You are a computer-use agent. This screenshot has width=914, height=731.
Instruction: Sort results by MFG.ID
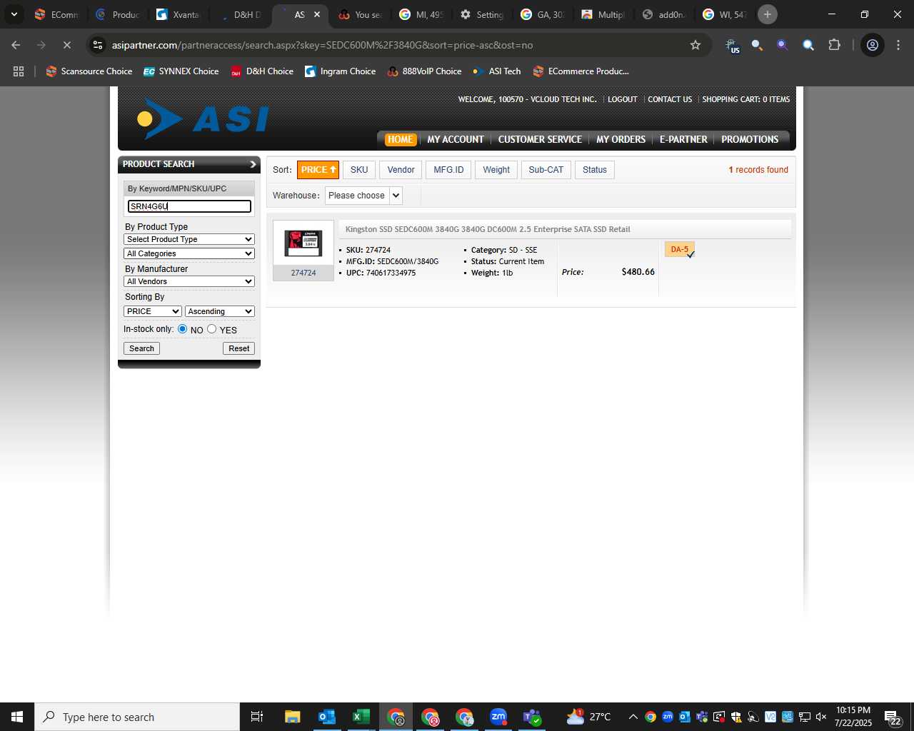[x=448, y=170]
